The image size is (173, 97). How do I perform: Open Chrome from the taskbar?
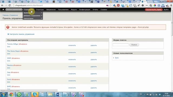(x=11, y=95)
